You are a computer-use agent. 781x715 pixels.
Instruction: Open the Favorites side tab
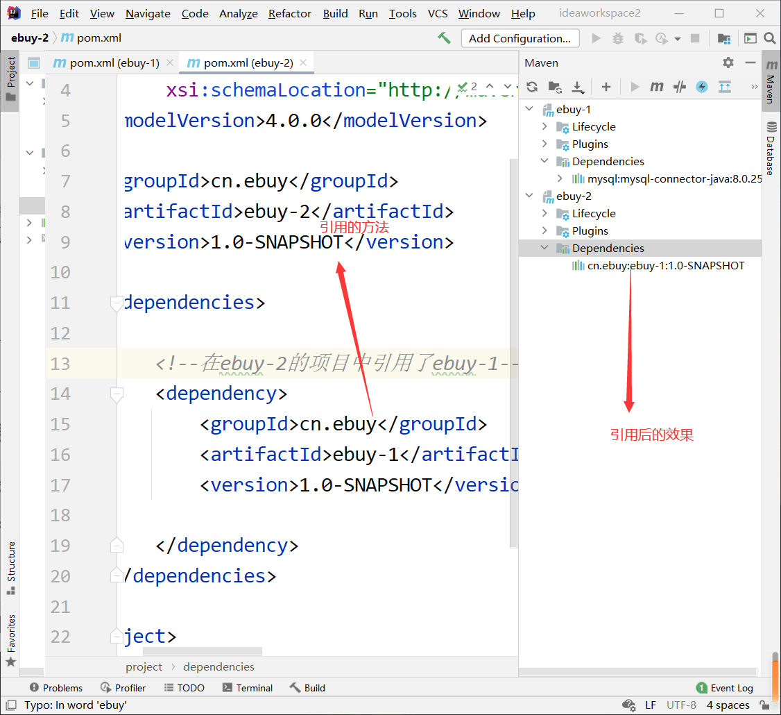[10, 641]
